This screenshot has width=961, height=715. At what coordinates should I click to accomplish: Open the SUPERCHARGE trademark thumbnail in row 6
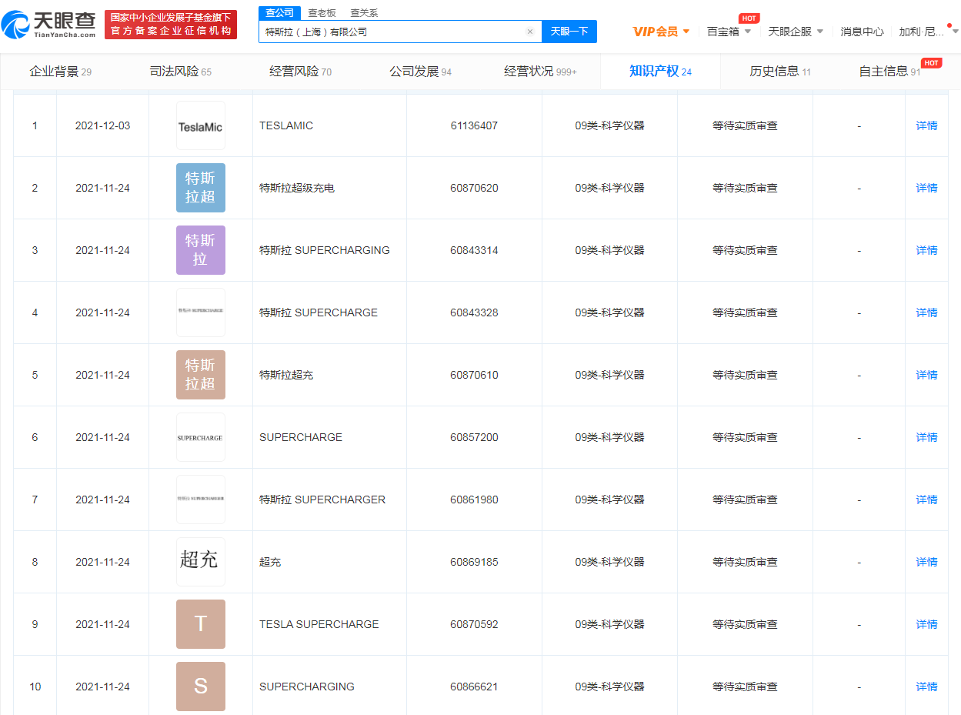click(x=201, y=437)
